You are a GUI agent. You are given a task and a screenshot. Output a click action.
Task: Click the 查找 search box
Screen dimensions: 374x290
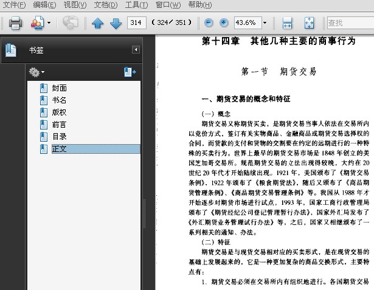pos(350,23)
